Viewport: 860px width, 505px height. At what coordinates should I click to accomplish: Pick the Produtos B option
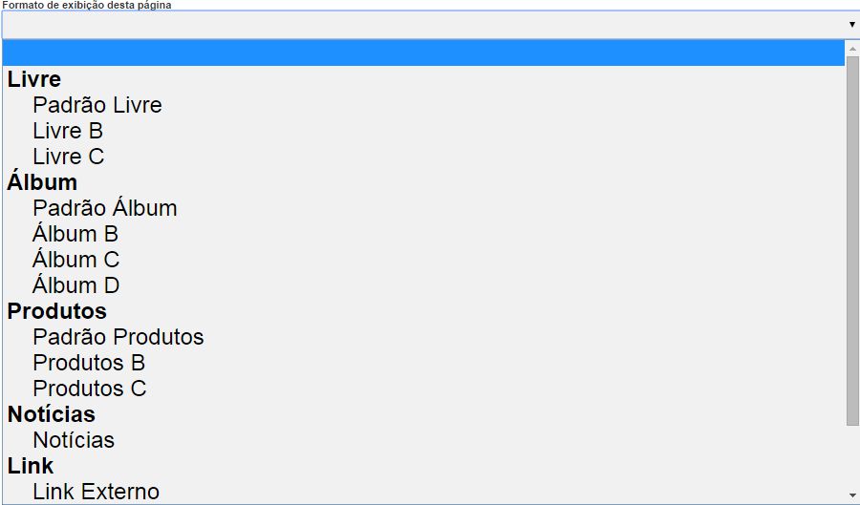[x=89, y=363]
